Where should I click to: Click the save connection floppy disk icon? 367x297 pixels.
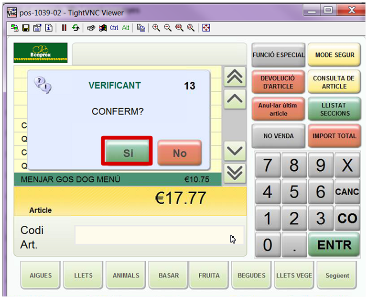coord(26,28)
